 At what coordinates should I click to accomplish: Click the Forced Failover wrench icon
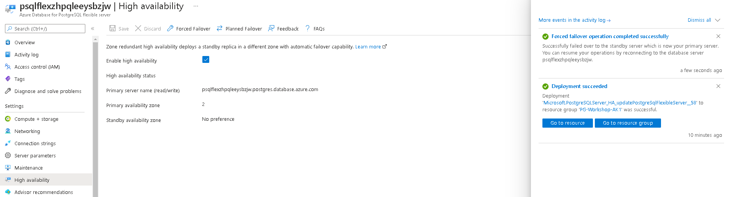click(x=170, y=28)
